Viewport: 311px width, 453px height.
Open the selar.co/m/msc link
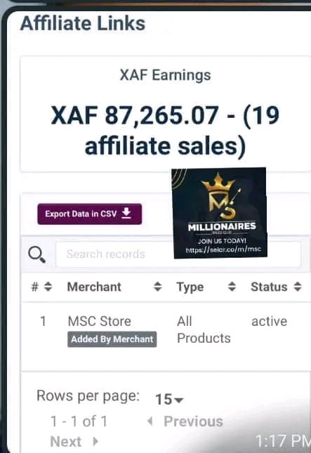223,249
